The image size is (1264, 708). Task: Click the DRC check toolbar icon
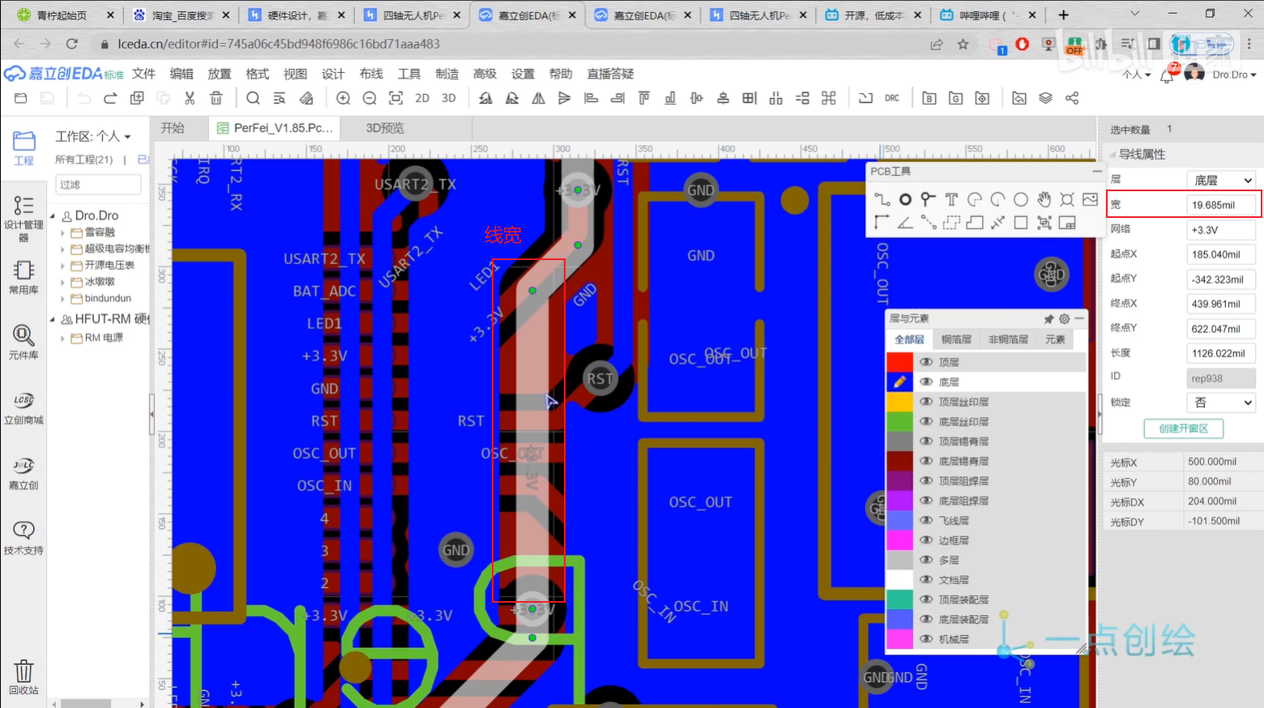coord(892,98)
